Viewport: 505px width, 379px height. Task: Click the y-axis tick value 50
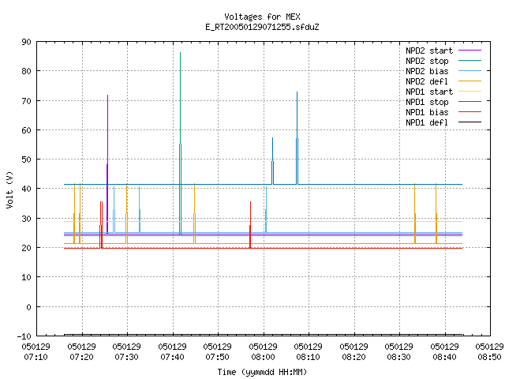tap(26, 159)
